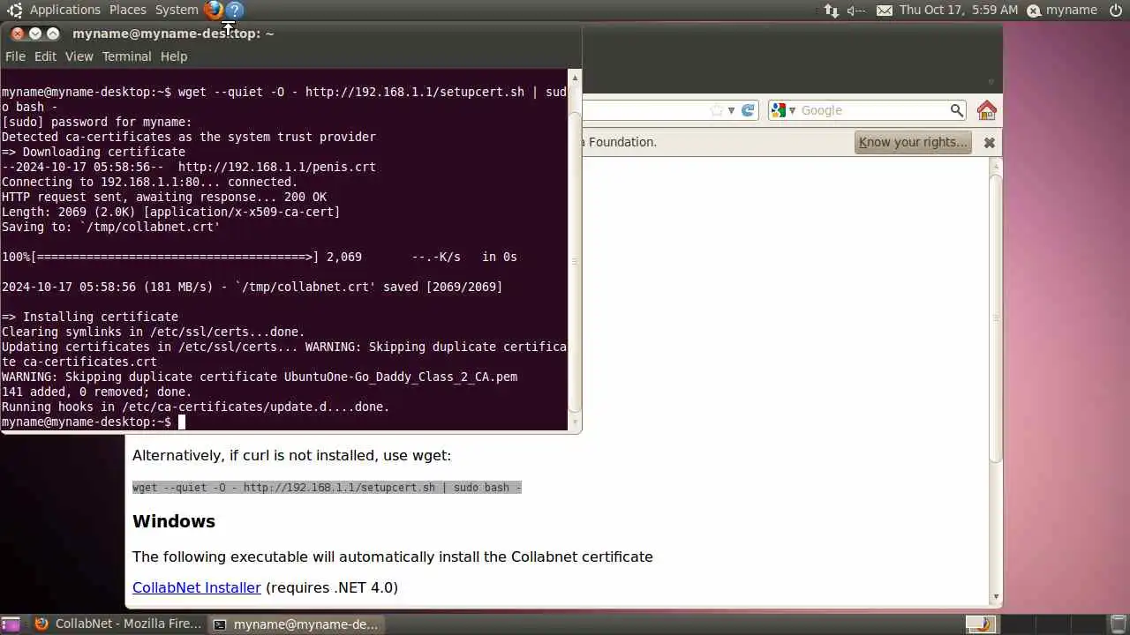Click 'Saving to: /tmp/collabnet.crt' terminal line
The height and width of the screenshot is (635, 1130).
(110, 227)
